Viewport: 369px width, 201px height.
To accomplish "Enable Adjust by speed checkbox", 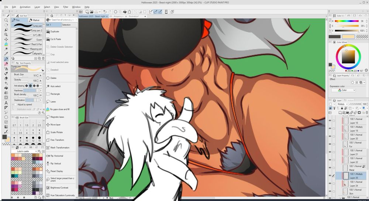I will [15, 105].
